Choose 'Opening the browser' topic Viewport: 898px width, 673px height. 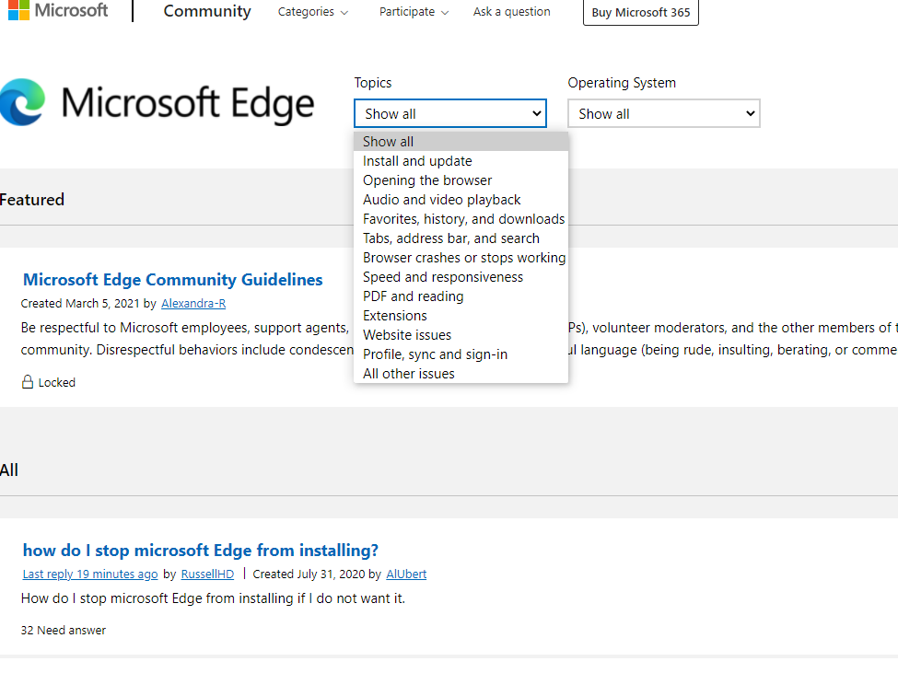click(461, 180)
